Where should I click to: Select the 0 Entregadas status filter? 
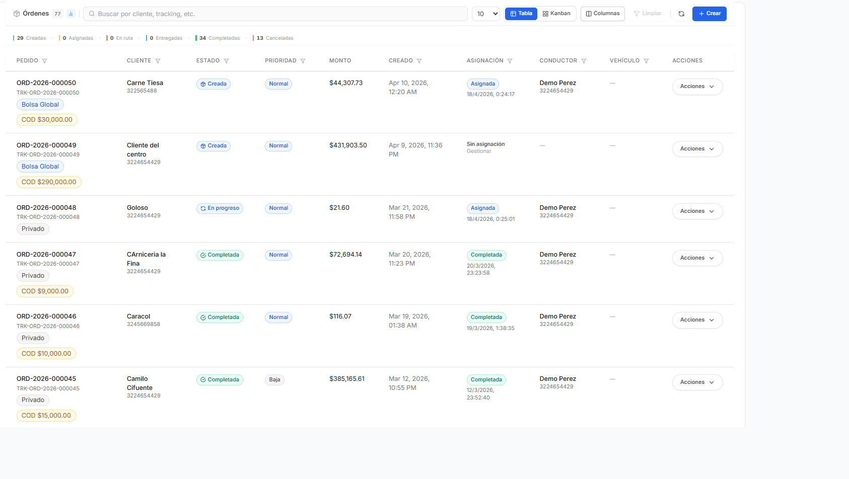(165, 38)
